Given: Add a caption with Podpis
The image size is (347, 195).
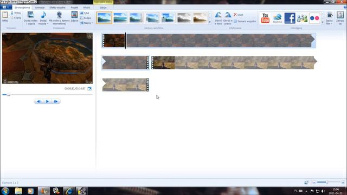Looking at the screenshot, I should coord(86,18).
